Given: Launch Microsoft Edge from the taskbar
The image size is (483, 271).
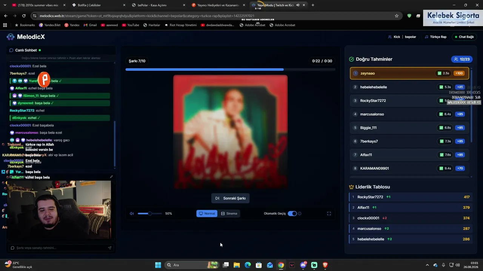Looking at the screenshot, I should (x=248, y=265).
